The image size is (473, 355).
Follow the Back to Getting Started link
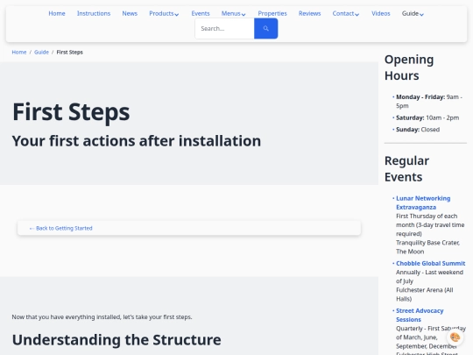(x=60, y=228)
